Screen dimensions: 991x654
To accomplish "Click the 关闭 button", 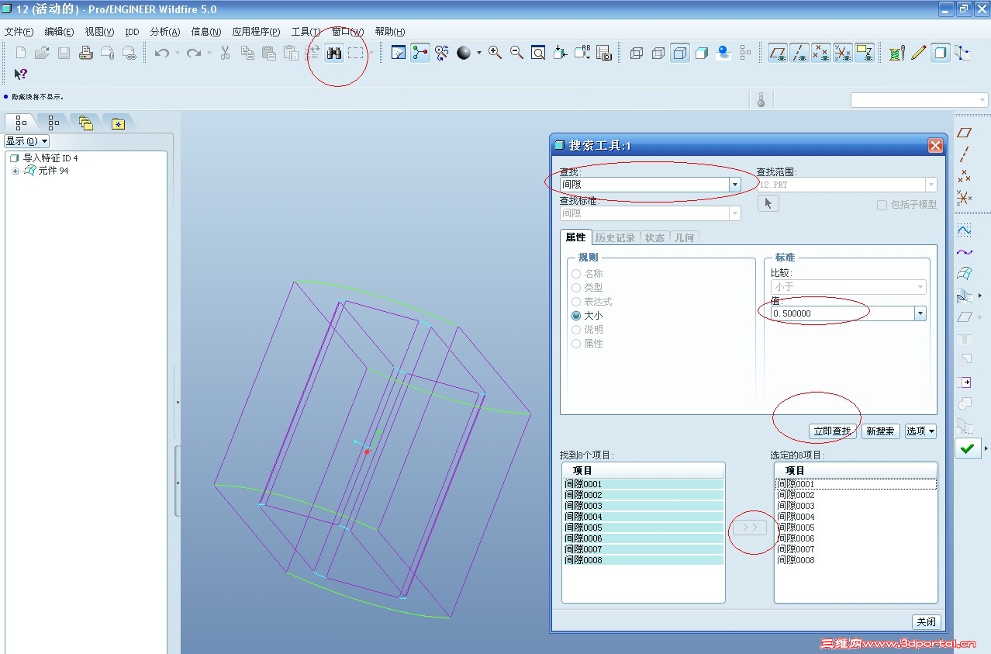I will pyautogui.click(x=927, y=621).
